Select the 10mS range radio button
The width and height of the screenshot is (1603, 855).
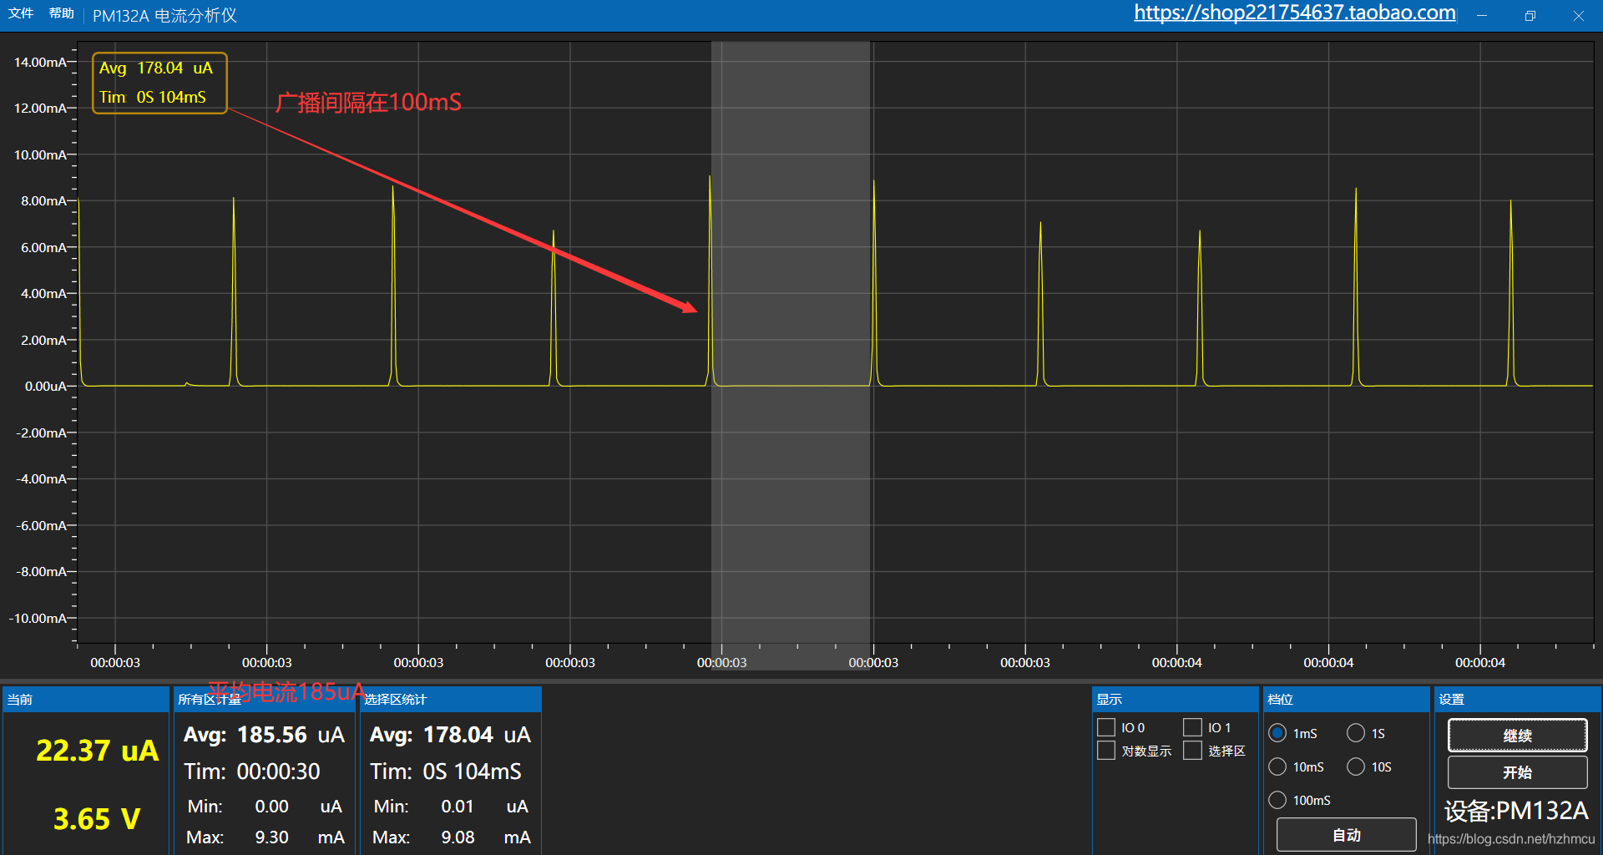coord(1277,766)
